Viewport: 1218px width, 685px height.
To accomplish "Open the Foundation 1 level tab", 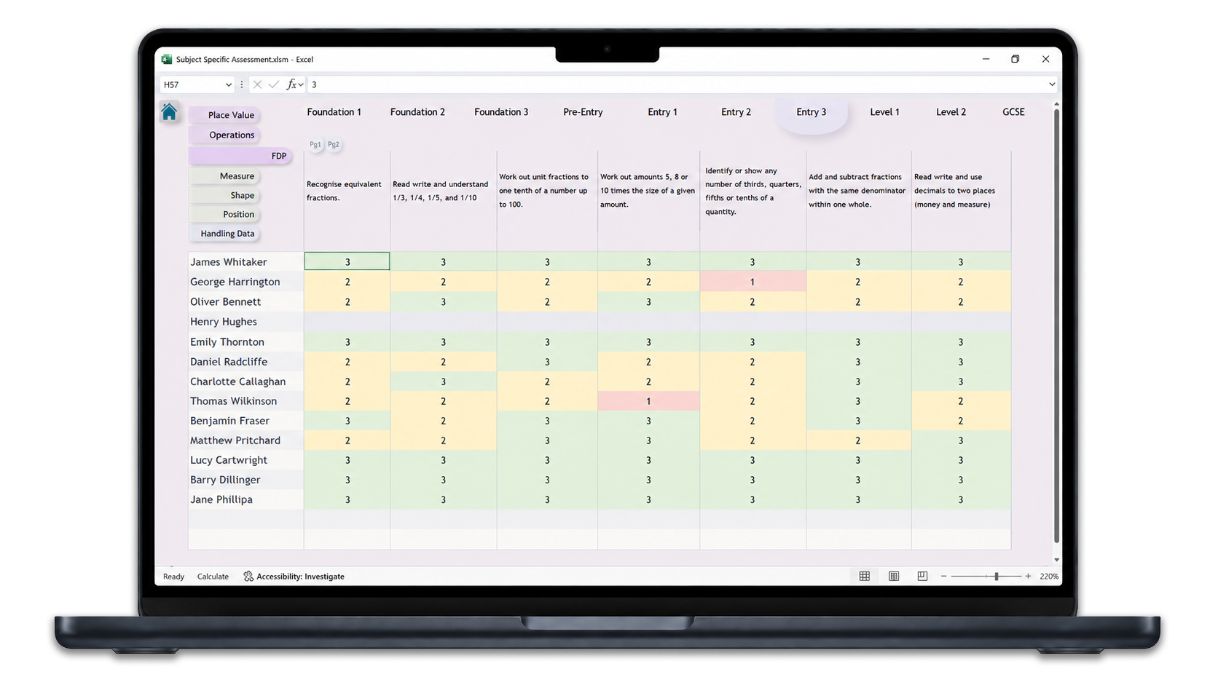I will (x=334, y=112).
